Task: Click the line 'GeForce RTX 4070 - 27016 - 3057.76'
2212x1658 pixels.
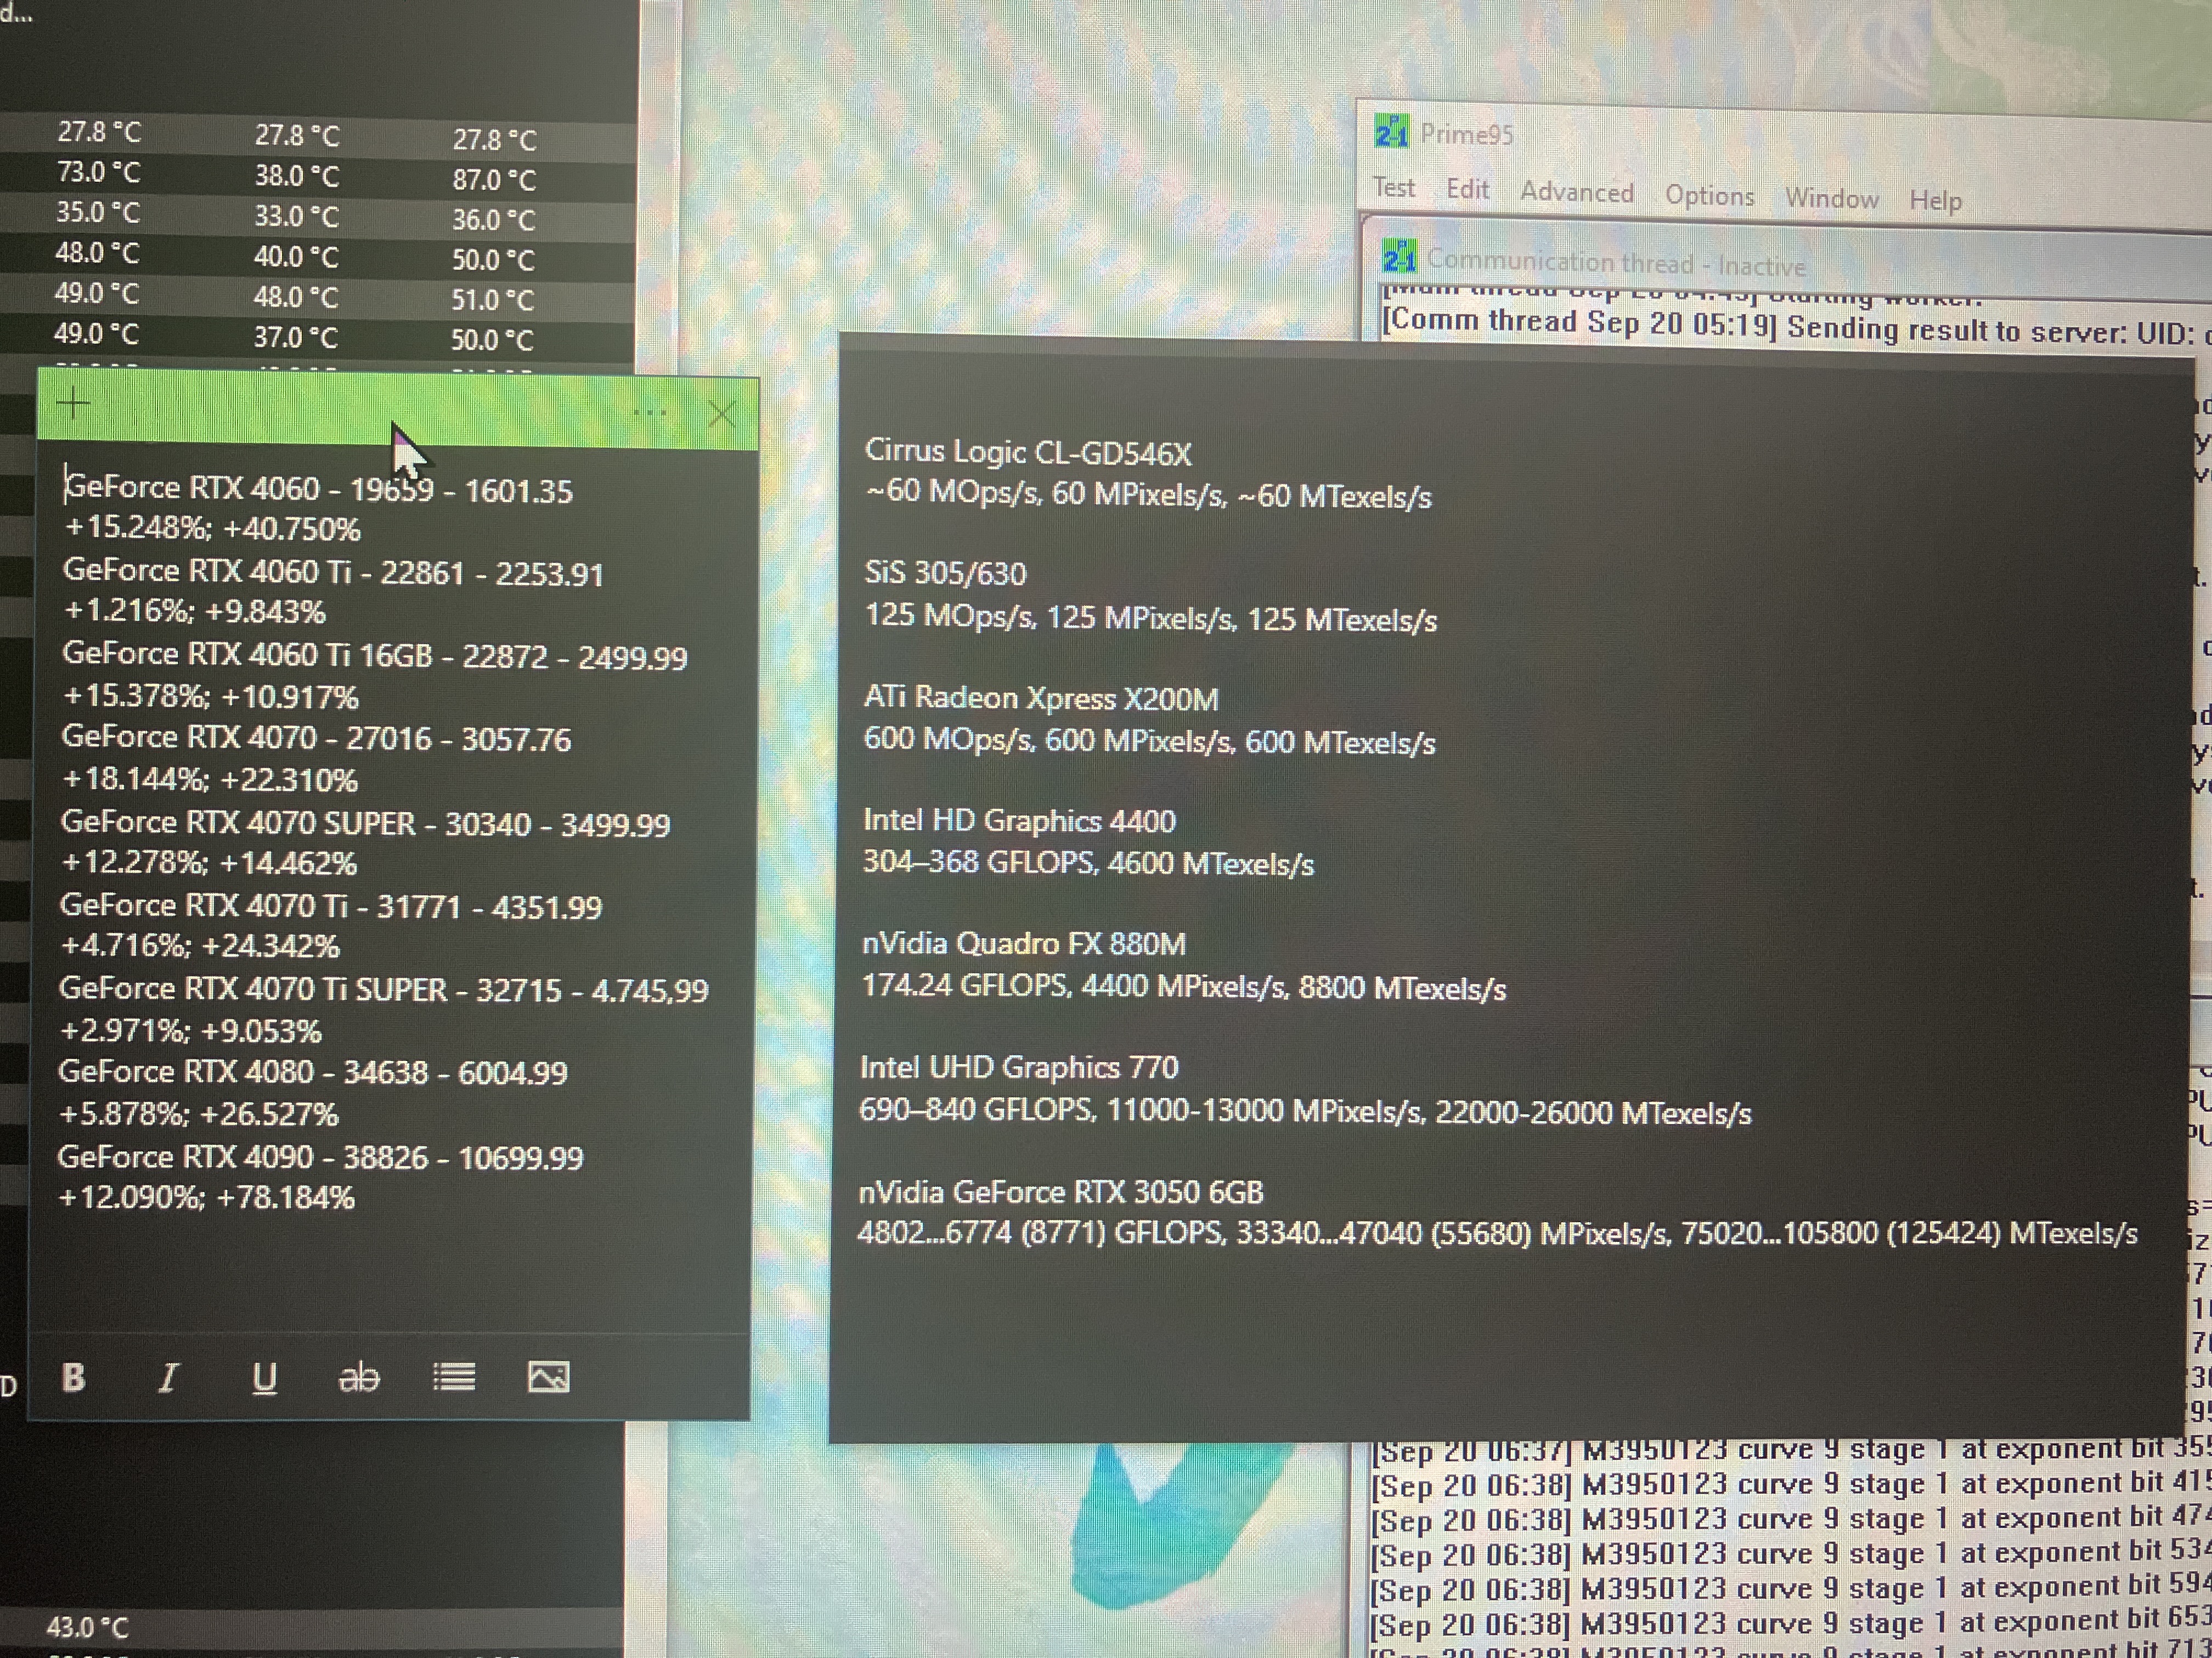Action: coord(316,739)
